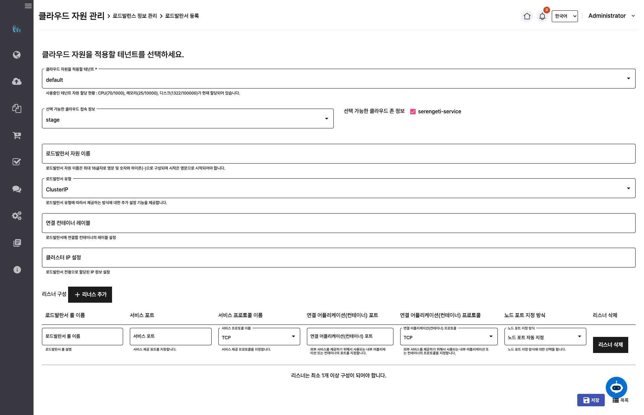Open the cloud connection dropdown showing stage

click(187, 119)
